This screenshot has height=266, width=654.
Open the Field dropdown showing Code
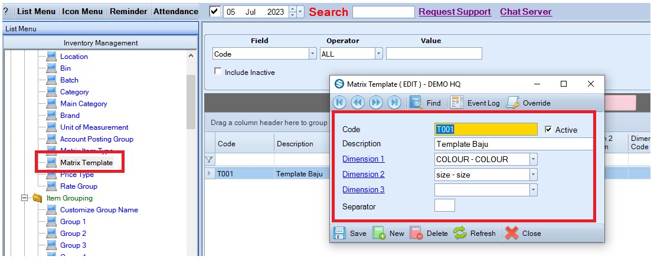pyautogui.click(x=313, y=54)
